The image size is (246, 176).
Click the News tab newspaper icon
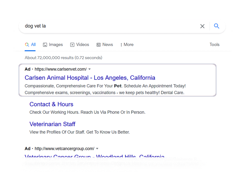pyautogui.click(x=99, y=45)
